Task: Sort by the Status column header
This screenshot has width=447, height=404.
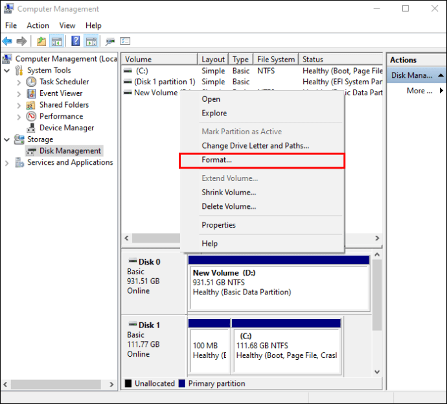Action: 341,60
